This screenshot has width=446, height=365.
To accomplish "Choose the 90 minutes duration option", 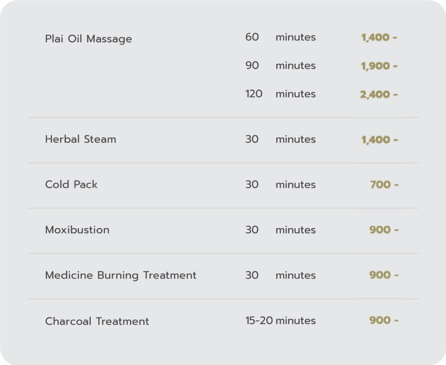I will [280, 66].
